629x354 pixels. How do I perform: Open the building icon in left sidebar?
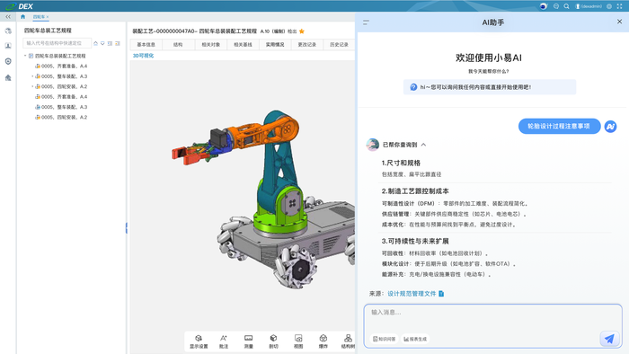8,78
